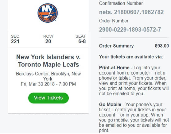Click the Confirmation Number label
171x134 pixels.
(121, 3)
